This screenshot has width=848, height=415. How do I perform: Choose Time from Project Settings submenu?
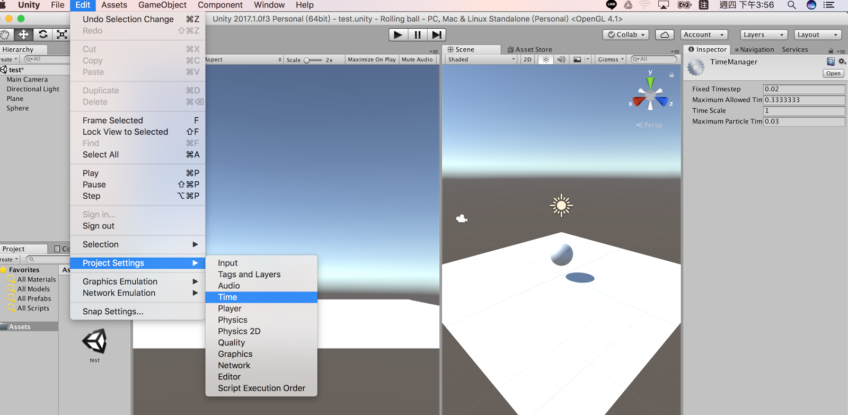pyautogui.click(x=261, y=297)
